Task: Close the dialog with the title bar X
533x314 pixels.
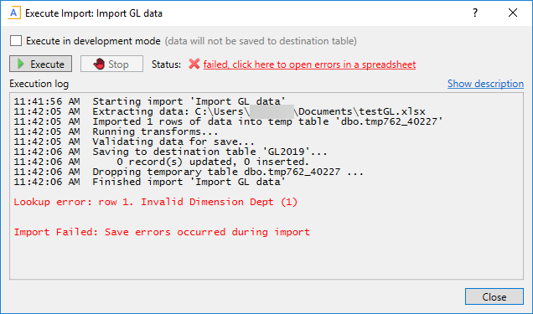Action: pos(513,13)
